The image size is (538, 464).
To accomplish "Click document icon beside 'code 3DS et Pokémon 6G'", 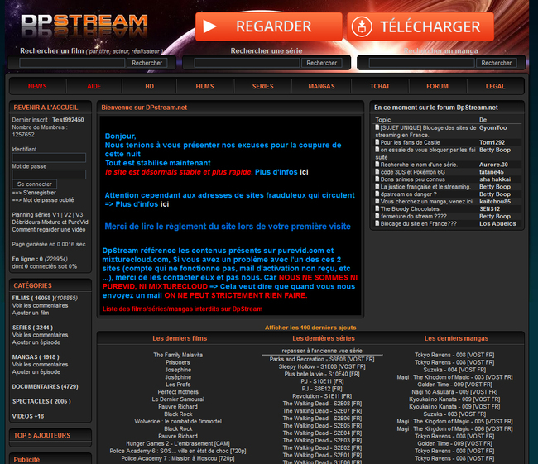I will (377, 171).
